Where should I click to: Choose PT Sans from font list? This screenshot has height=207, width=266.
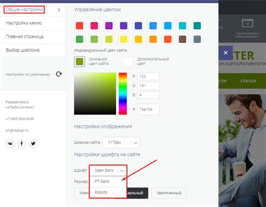point(108,181)
